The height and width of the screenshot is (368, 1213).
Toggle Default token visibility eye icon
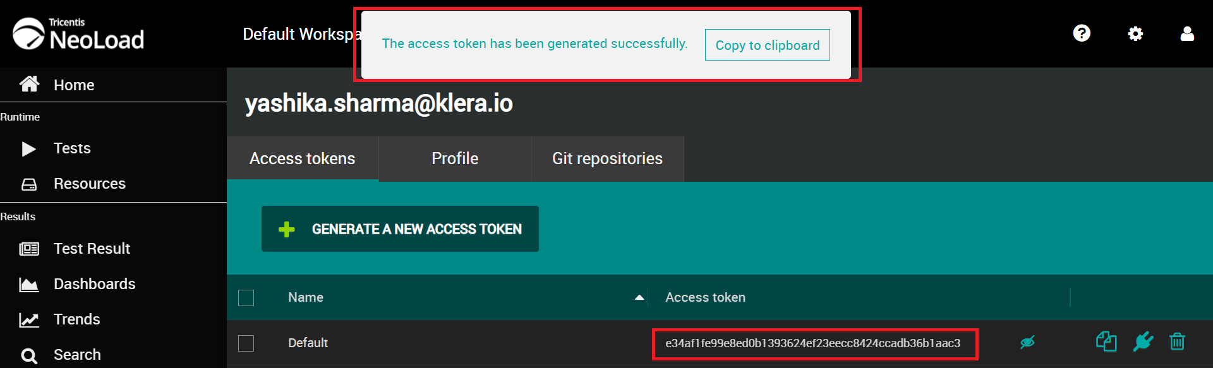[x=1027, y=342]
